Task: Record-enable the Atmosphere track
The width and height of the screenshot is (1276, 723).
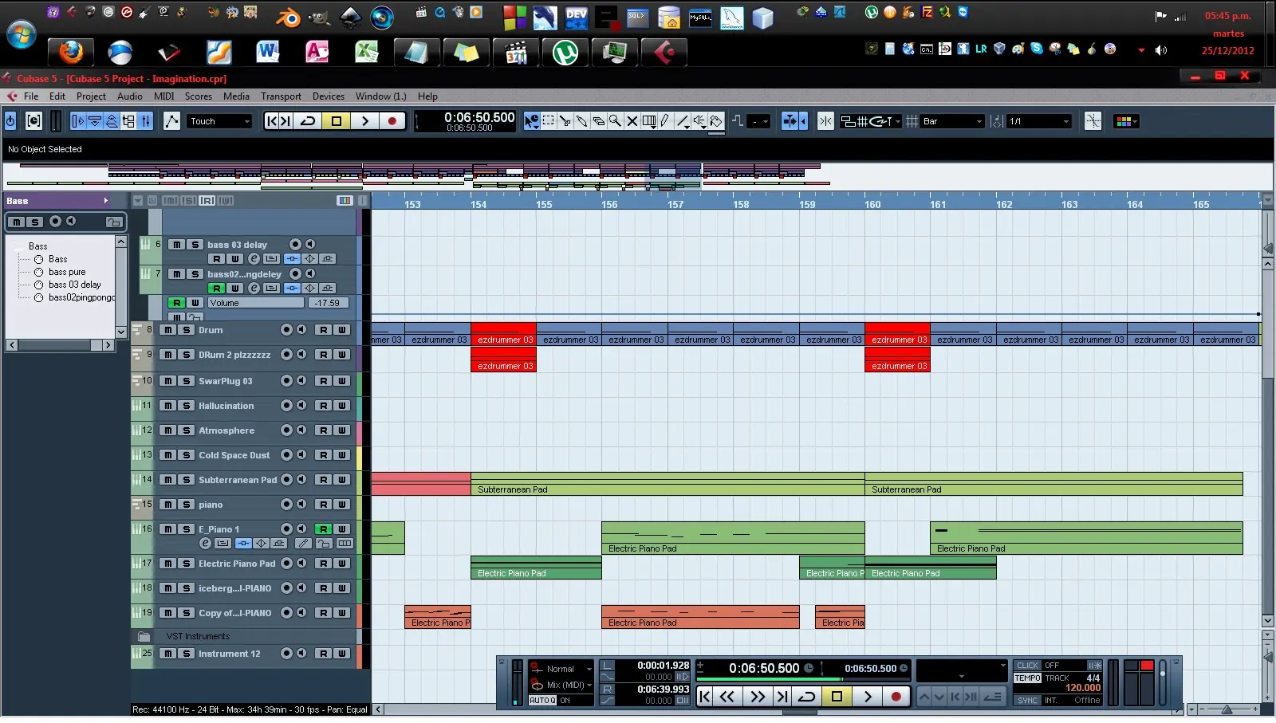Action: [287, 430]
